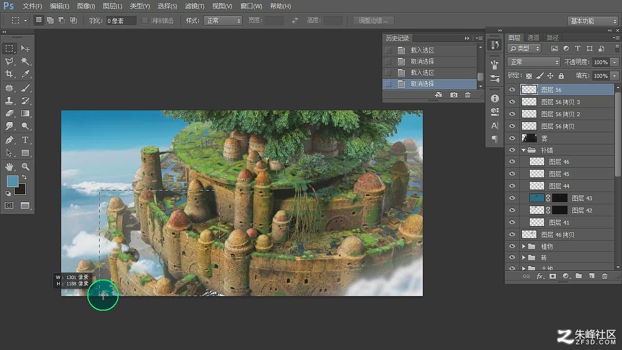
Task: Open the 滤镜(T) menu
Action: (x=194, y=6)
